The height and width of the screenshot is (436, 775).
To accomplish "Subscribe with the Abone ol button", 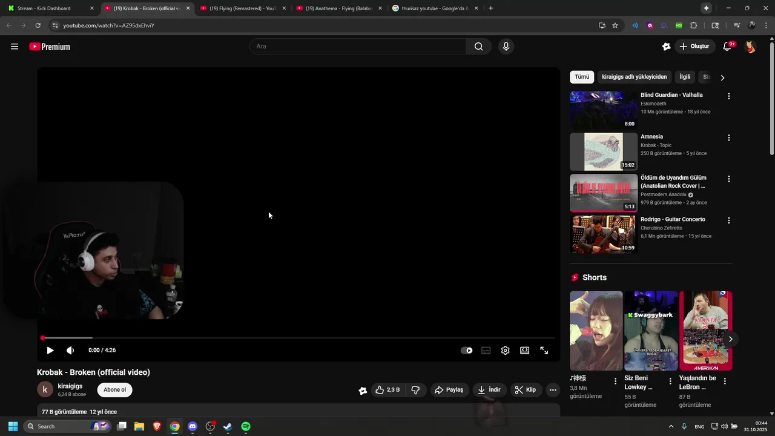I will [114, 390].
